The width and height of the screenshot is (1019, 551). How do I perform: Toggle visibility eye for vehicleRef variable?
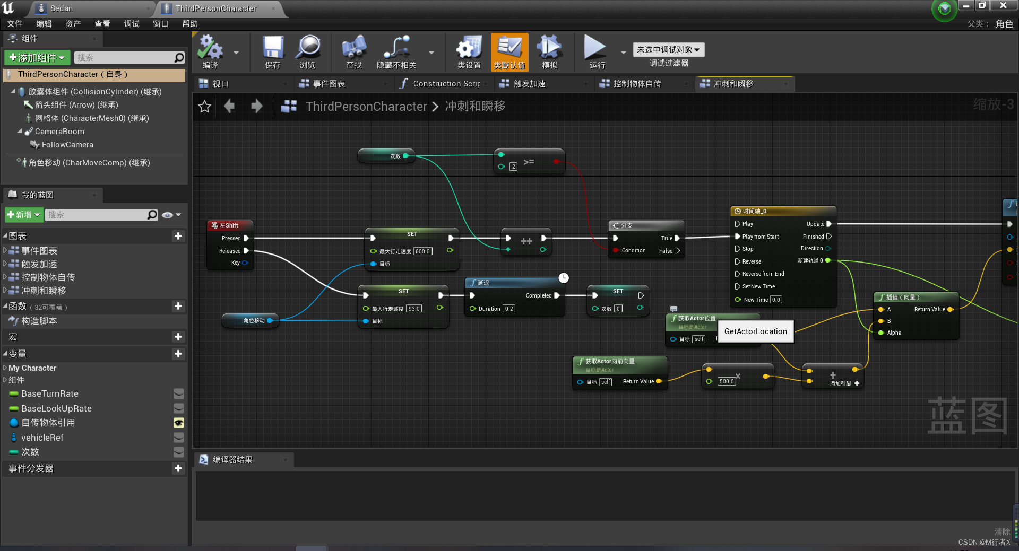click(179, 438)
